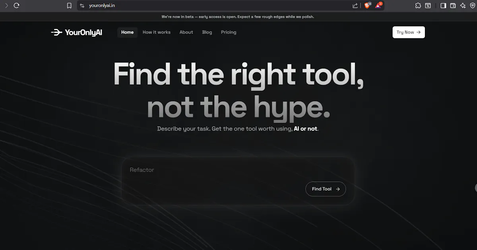Open Brave VPN shield icon

(x=472, y=6)
